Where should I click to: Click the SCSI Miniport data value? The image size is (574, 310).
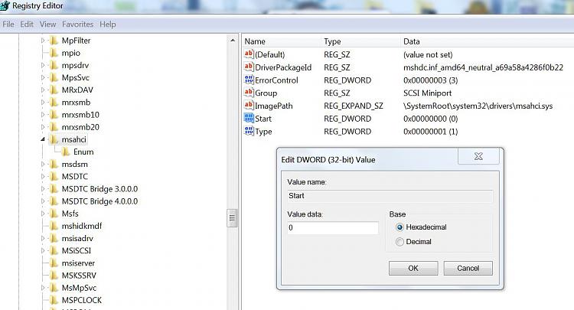coord(427,93)
